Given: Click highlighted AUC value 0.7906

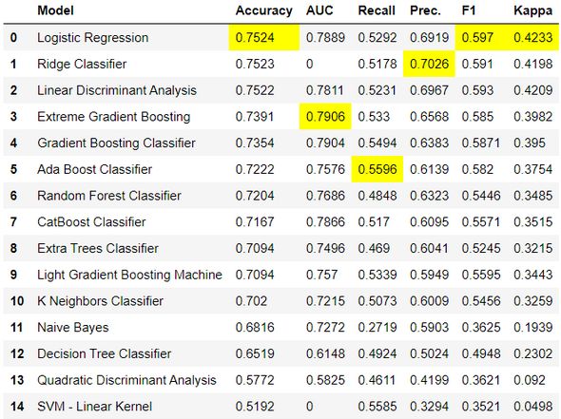Looking at the screenshot, I should (325, 117).
